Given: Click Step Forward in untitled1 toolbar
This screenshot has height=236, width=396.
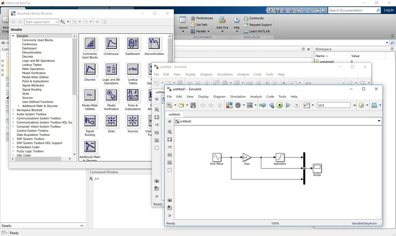Looking at the screenshot, I should click(288, 105).
